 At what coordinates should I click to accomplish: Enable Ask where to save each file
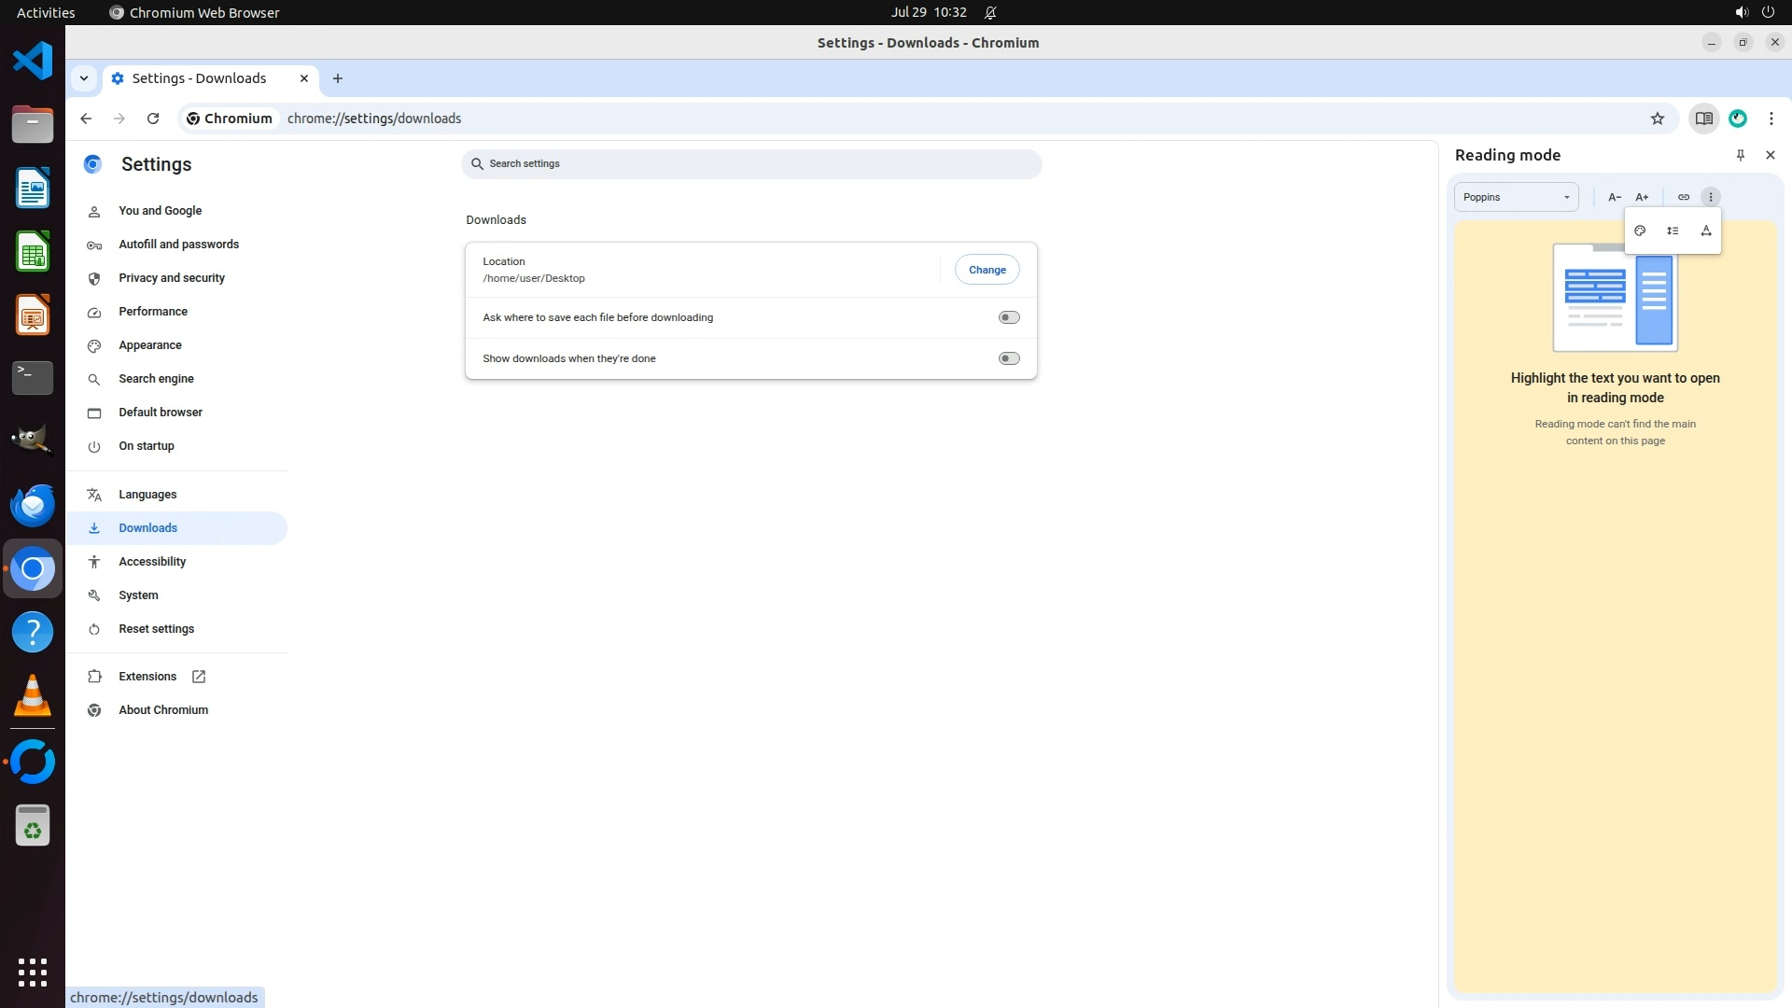click(x=1009, y=317)
